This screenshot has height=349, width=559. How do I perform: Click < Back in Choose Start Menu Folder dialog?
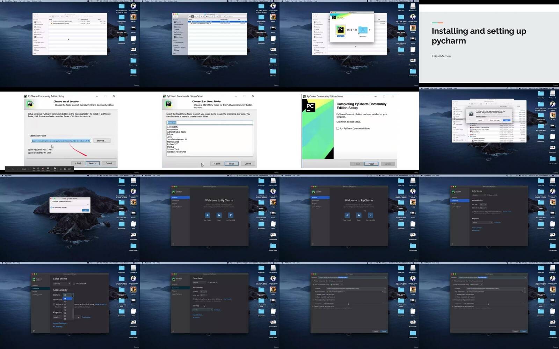(217, 164)
